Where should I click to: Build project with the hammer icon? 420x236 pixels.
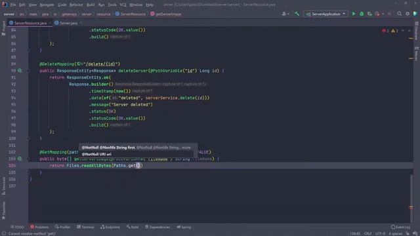[297, 14]
